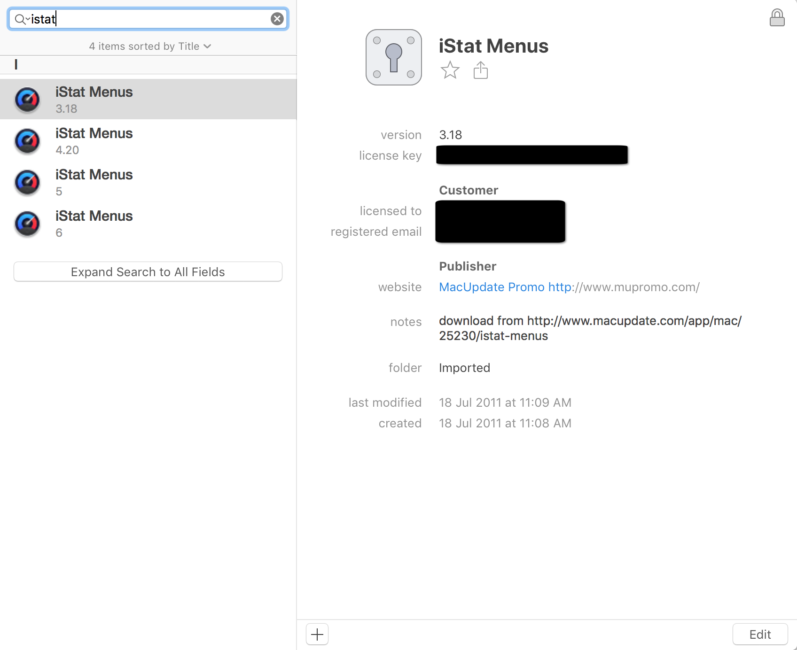Mark iStat Menus as favorite with star
797x650 pixels.
(x=450, y=70)
